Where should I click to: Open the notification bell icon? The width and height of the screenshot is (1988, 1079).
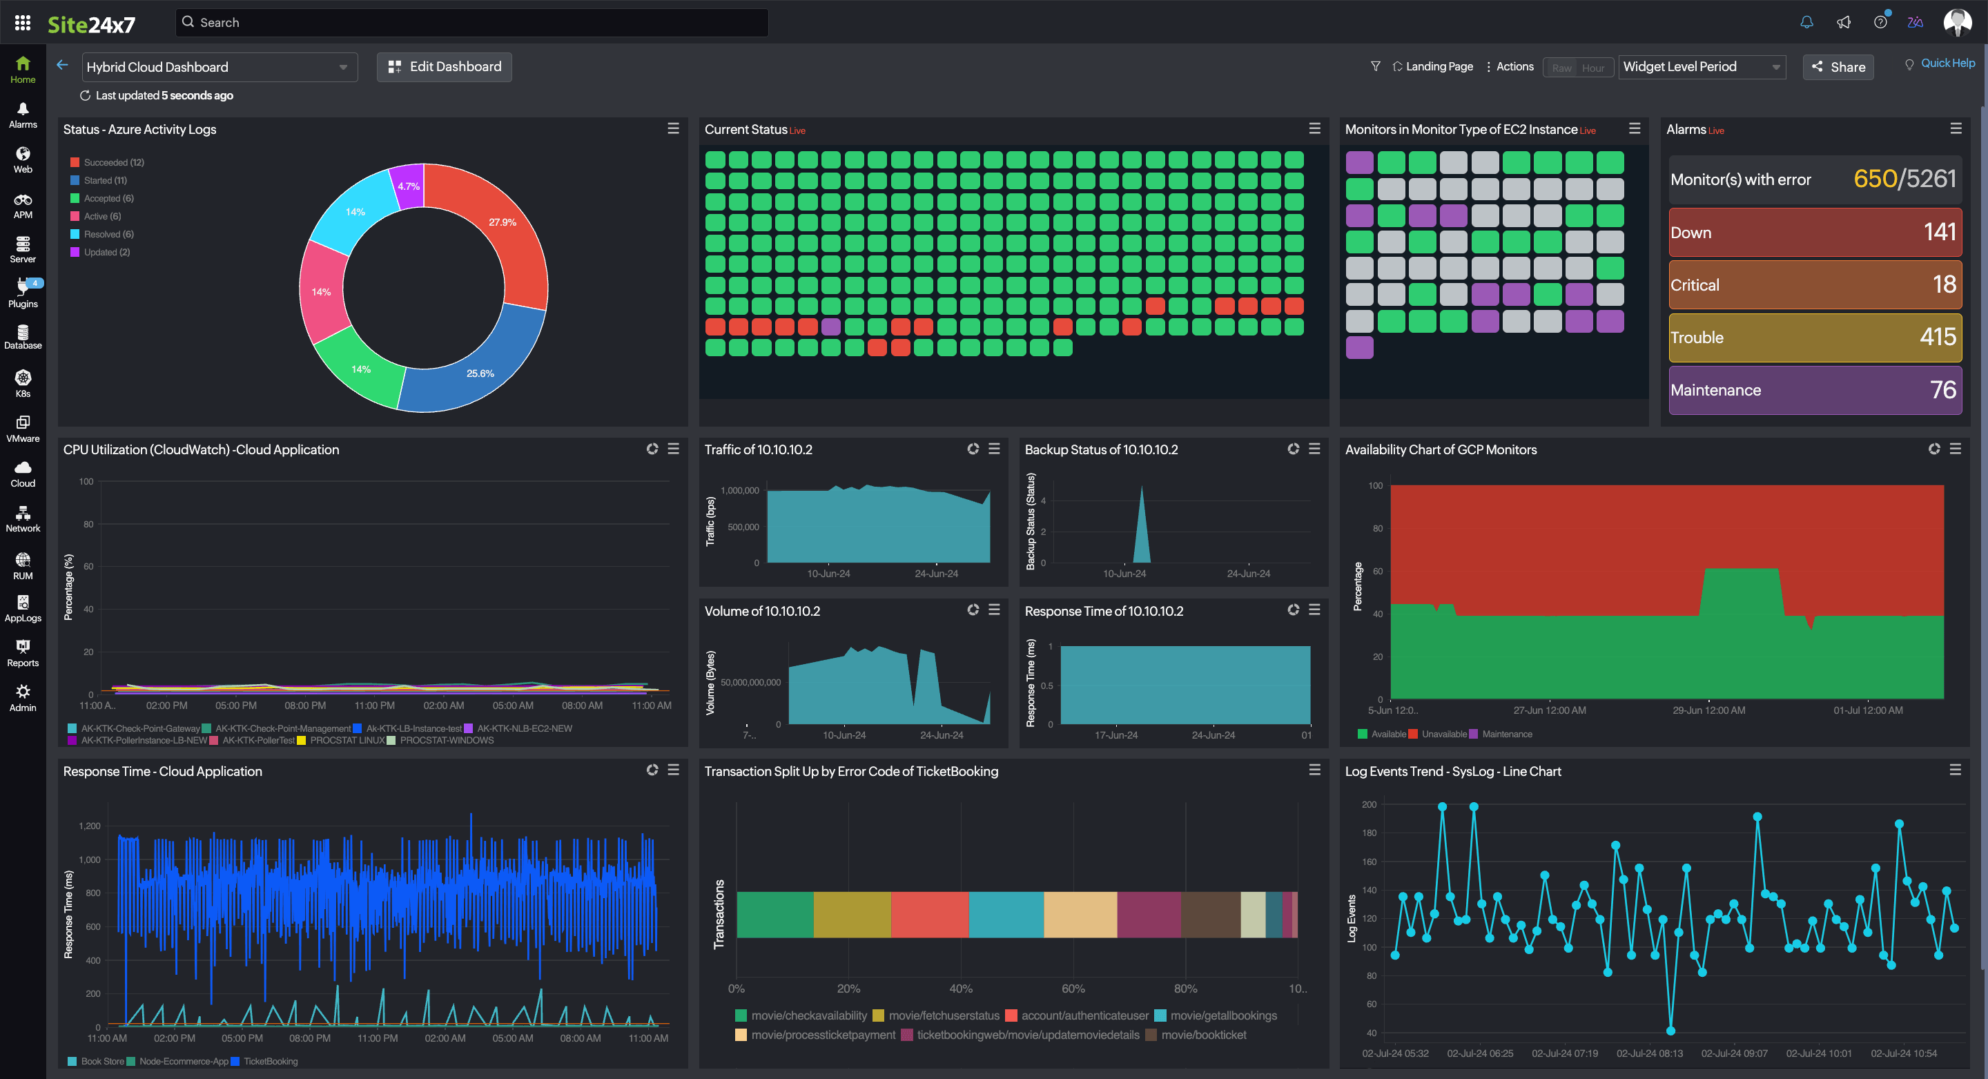tap(1806, 21)
